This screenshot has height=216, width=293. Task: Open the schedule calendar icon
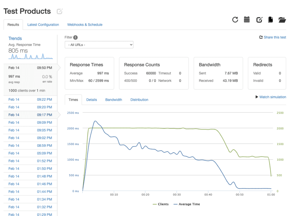(247, 20)
